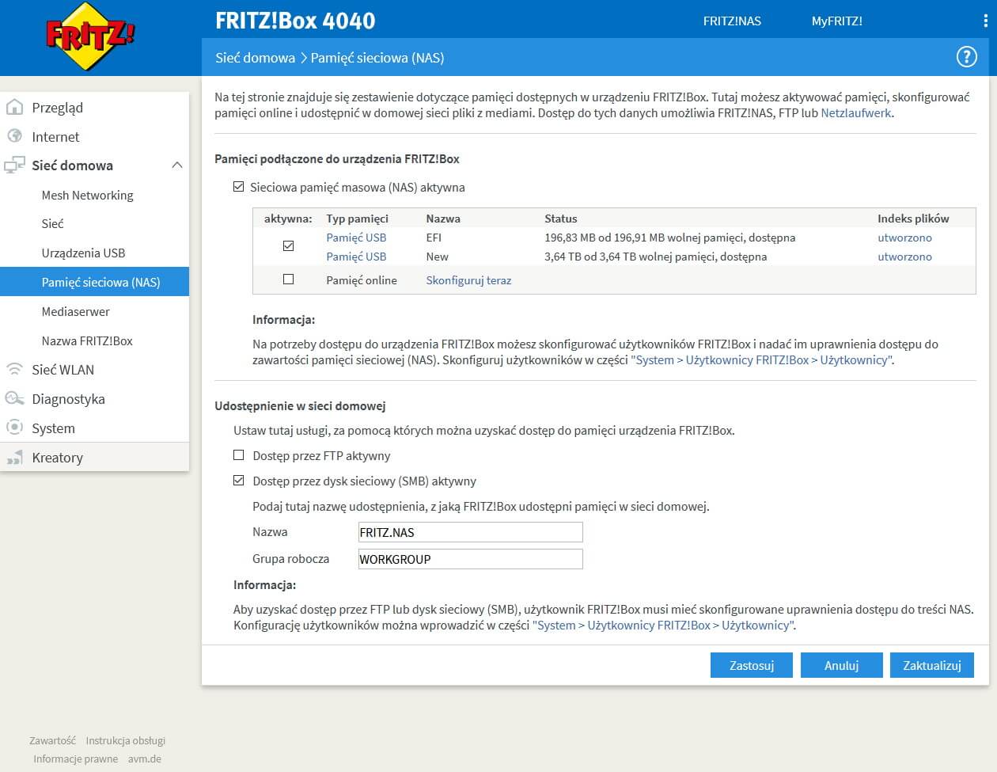Click the Zastosuj button
Viewport: 997px width, 772px height.
click(x=751, y=665)
